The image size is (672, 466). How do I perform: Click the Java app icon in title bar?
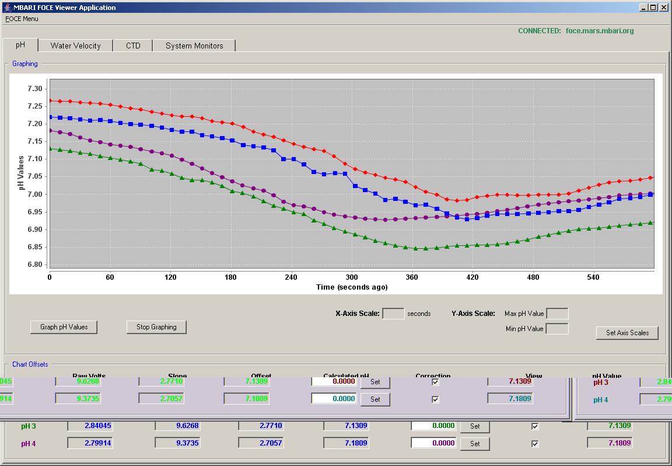point(7,7)
